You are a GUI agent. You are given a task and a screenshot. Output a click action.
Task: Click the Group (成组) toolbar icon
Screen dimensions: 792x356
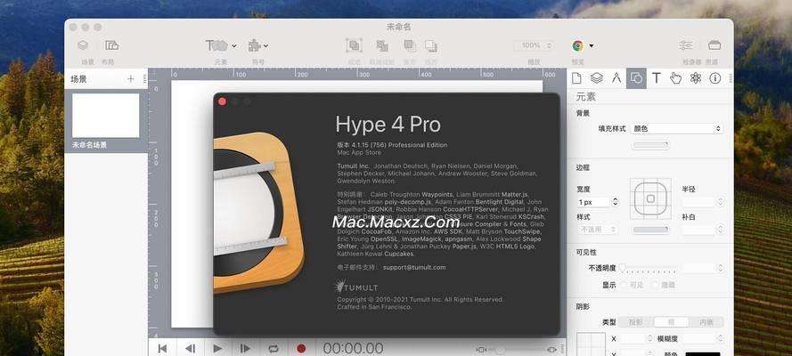354,45
